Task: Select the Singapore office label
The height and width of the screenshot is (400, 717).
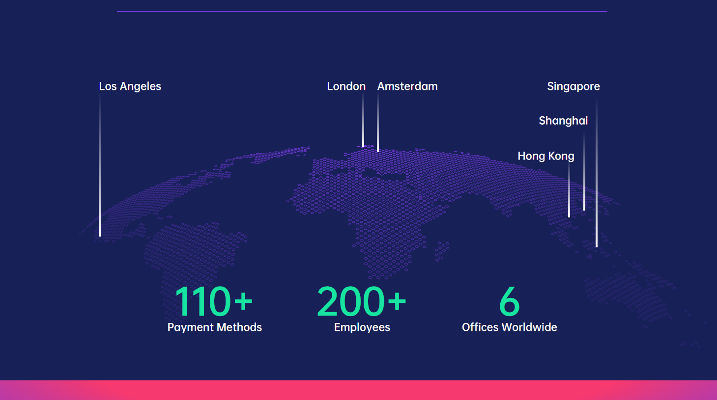Action: tap(574, 86)
